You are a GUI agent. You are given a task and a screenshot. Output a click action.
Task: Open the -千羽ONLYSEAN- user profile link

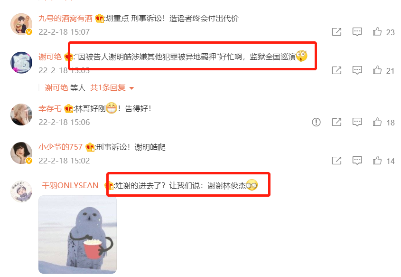[x=70, y=185]
